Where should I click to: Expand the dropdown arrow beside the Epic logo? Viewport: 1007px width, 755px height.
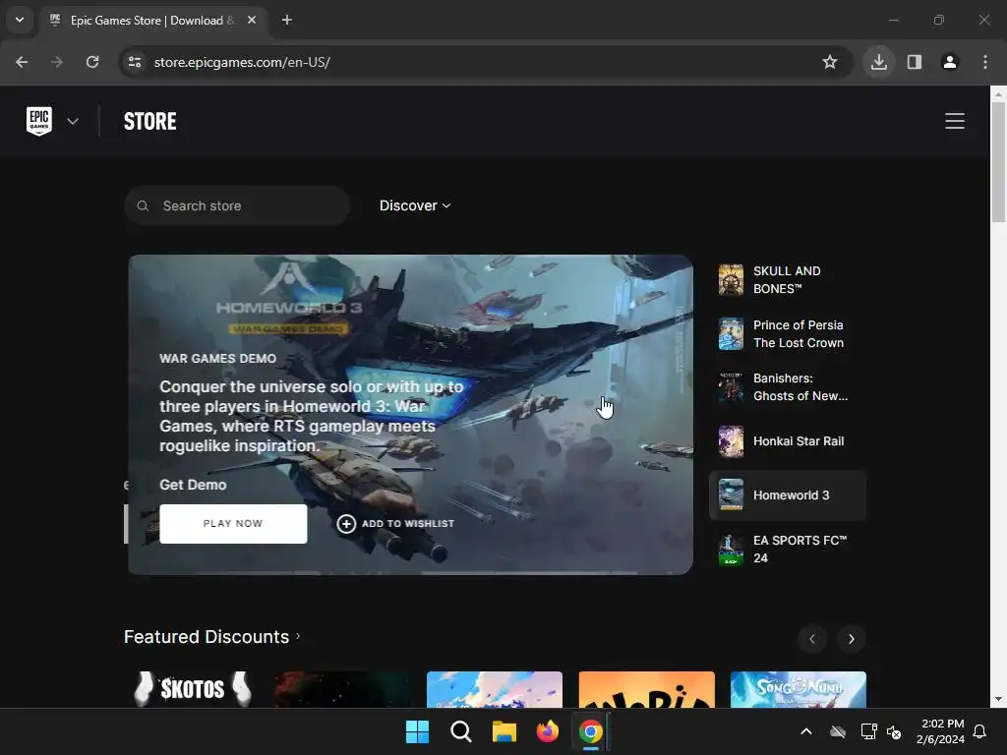73,121
